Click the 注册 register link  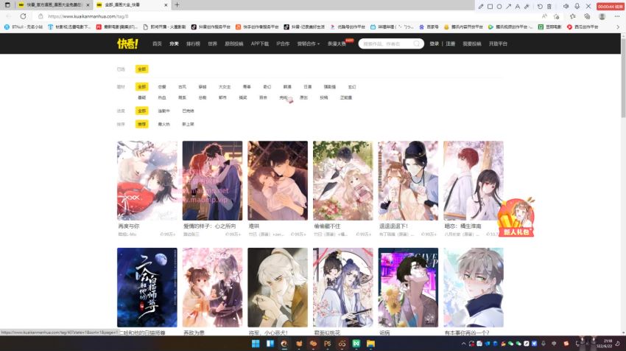tap(450, 44)
